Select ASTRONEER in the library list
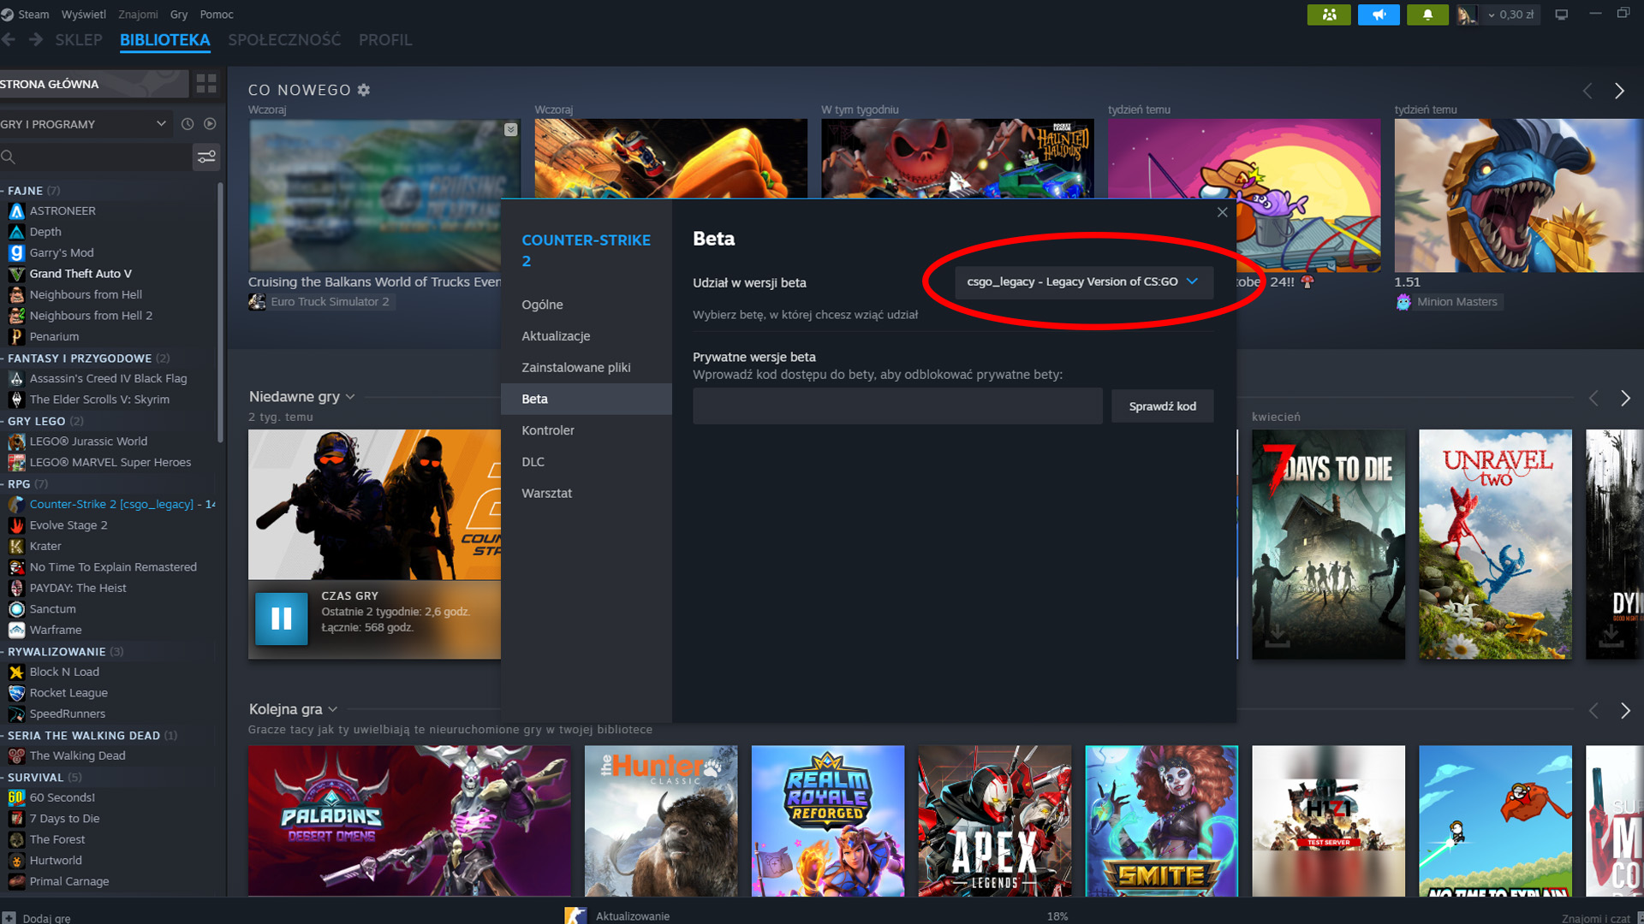 [x=63, y=210]
